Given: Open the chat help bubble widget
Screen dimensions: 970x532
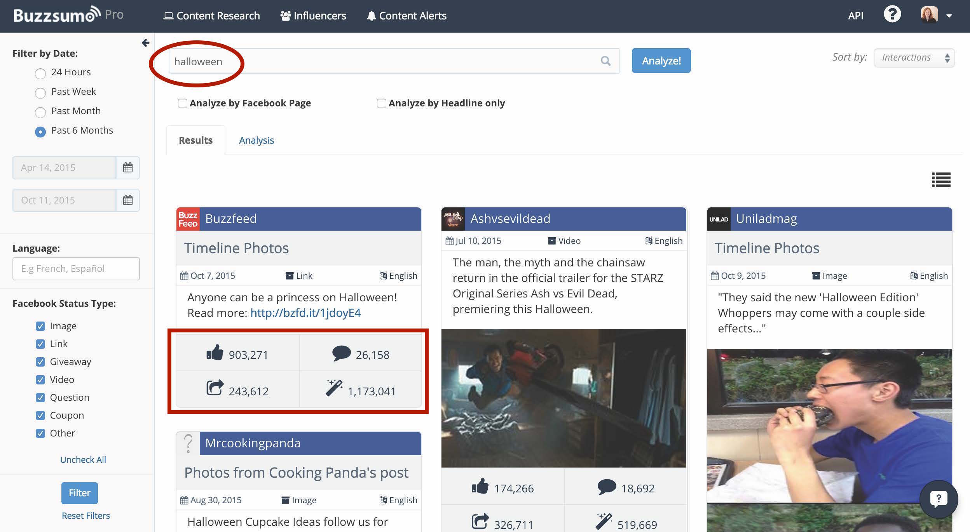Looking at the screenshot, I should click(x=939, y=499).
